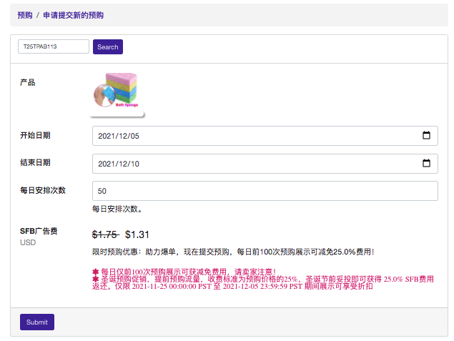Click the 每日安排次数 label
Viewport: 454px width, 341px height.
[43, 190]
